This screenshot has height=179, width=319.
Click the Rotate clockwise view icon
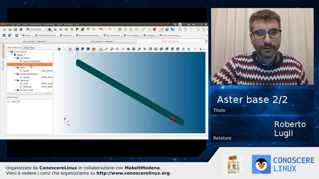188,49
